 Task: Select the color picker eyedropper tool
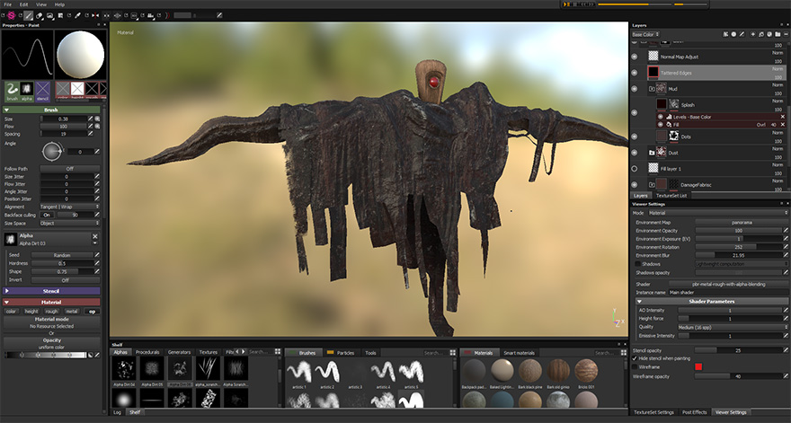[x=77, y=15]
